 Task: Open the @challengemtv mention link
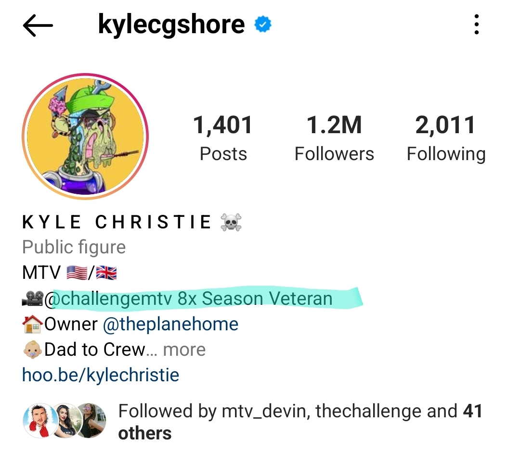click(108, 299)
